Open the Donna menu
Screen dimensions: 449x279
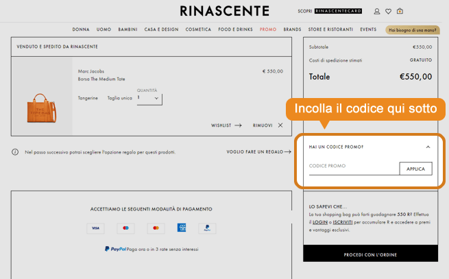pyautogui.click(x=81, y=29)
